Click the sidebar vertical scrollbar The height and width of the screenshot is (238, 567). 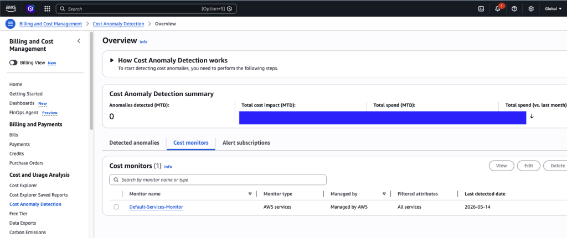(91, 81)
